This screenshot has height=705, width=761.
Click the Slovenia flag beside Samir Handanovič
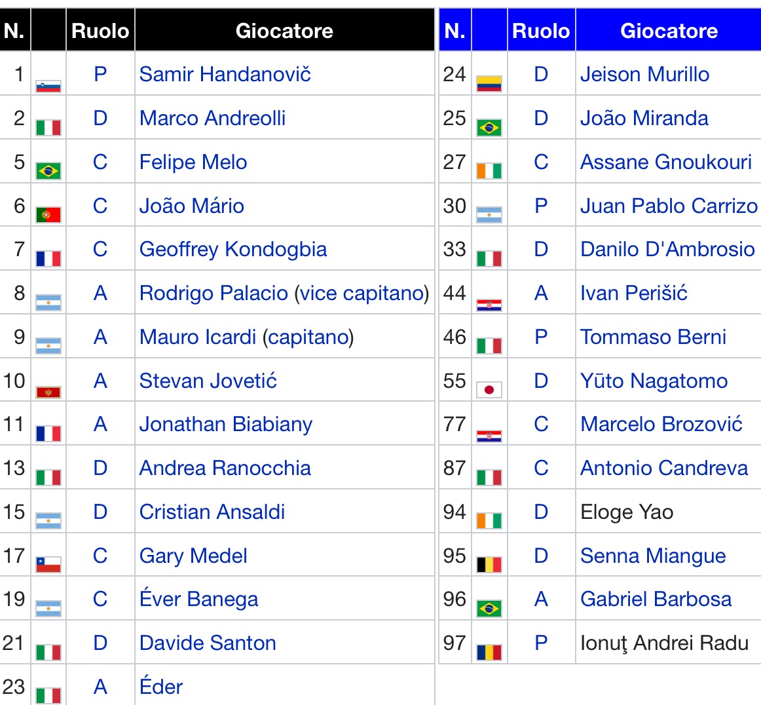click(x=48, y=86)
